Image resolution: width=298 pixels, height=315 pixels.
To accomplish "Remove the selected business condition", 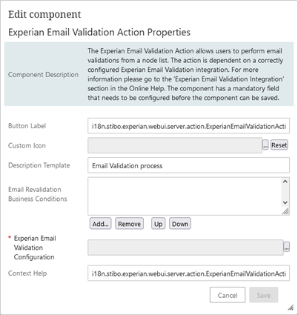I will pos(129,224).
